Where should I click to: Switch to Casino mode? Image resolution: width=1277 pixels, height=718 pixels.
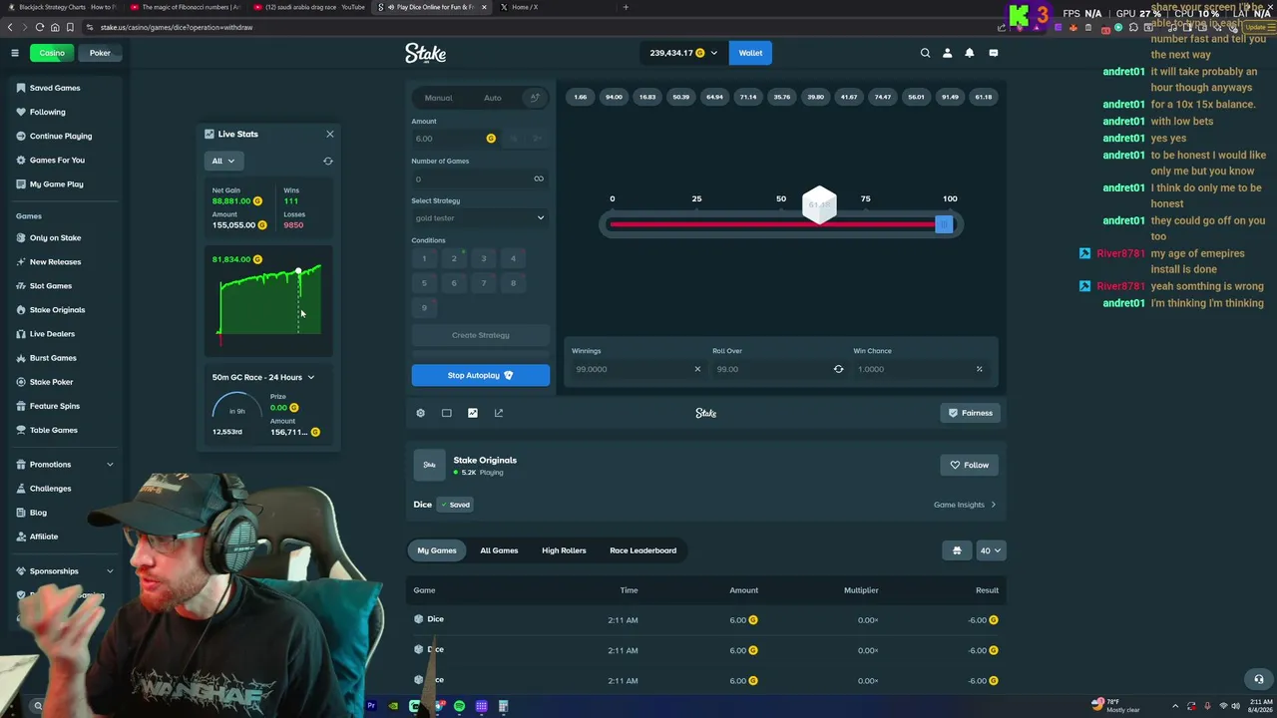(x=52, y=53)
